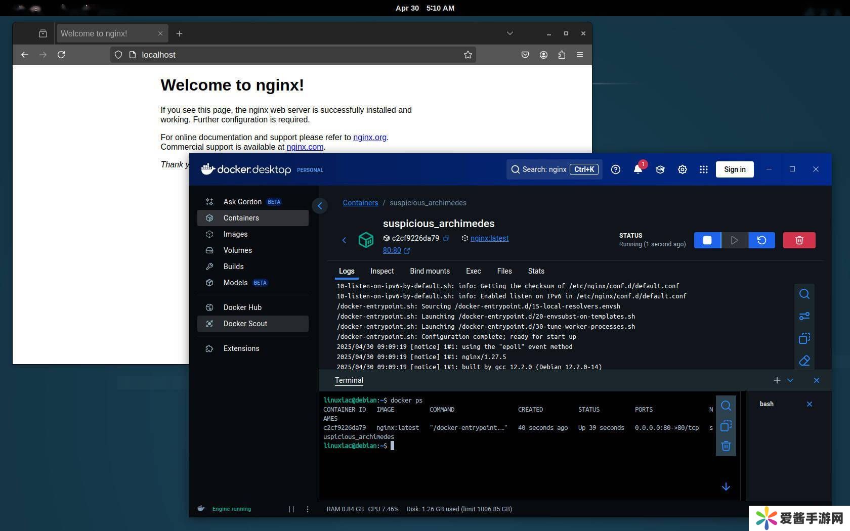Stop the running container

point(707,240)
